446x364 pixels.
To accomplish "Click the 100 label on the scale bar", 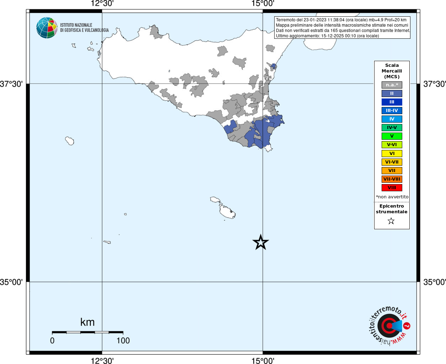I will pos(123,341).
